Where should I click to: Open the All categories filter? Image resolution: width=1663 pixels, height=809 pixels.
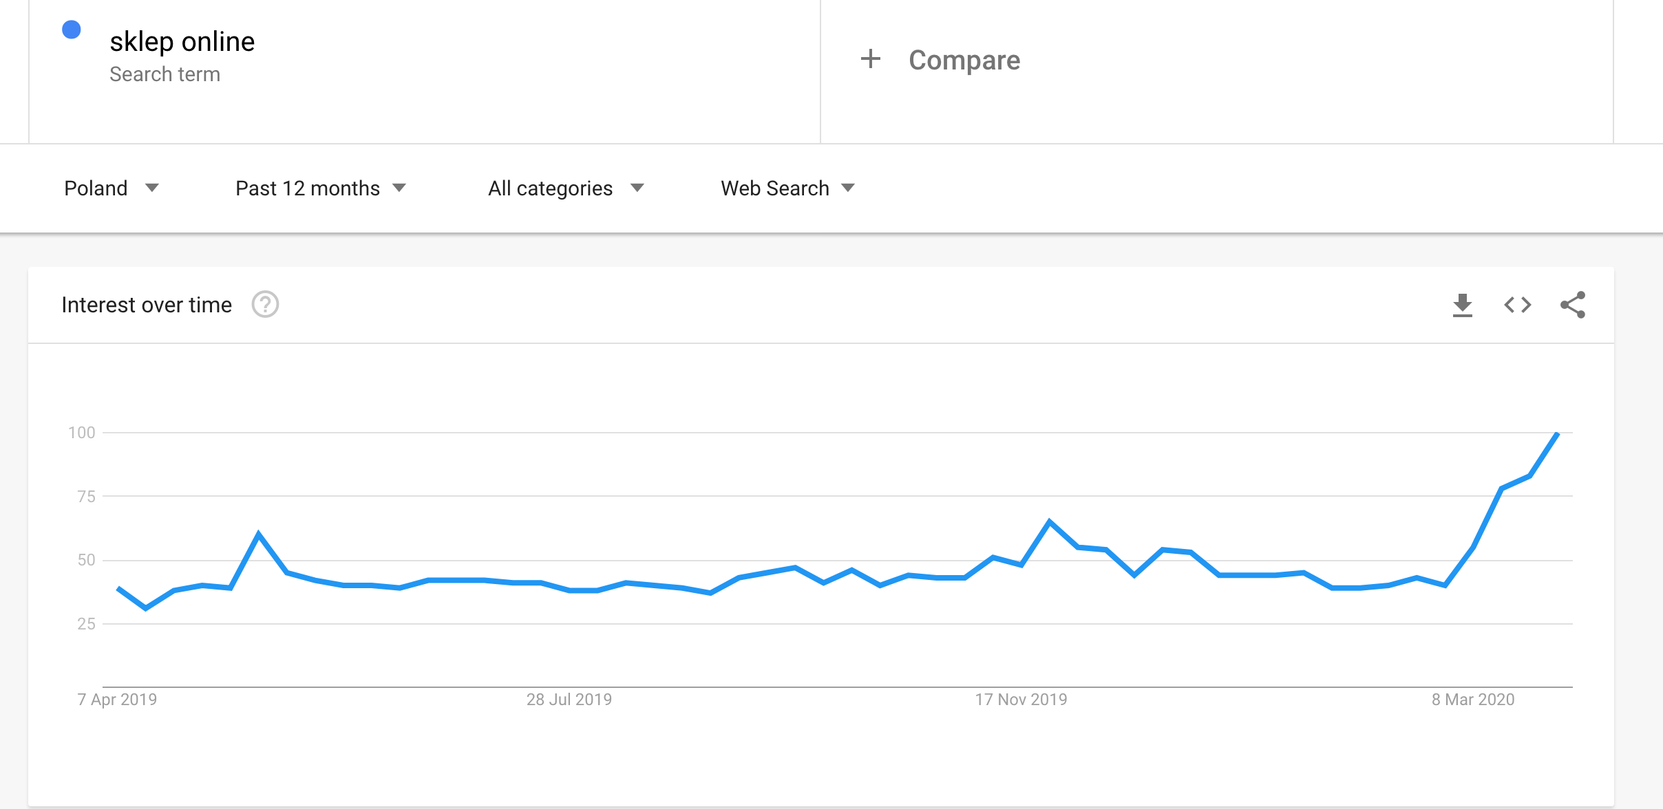[x=566, y=188]
